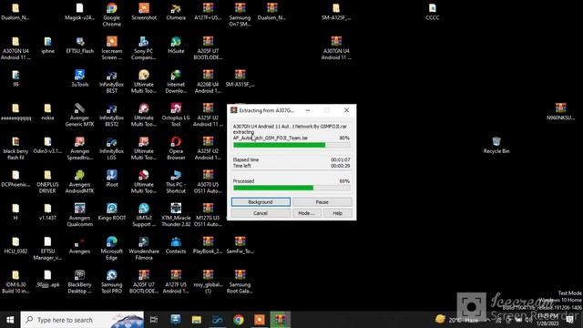Screen dimensions: 583x328
Task: Open the EFTSU_Flash shortcut
Action: point(79,45)
